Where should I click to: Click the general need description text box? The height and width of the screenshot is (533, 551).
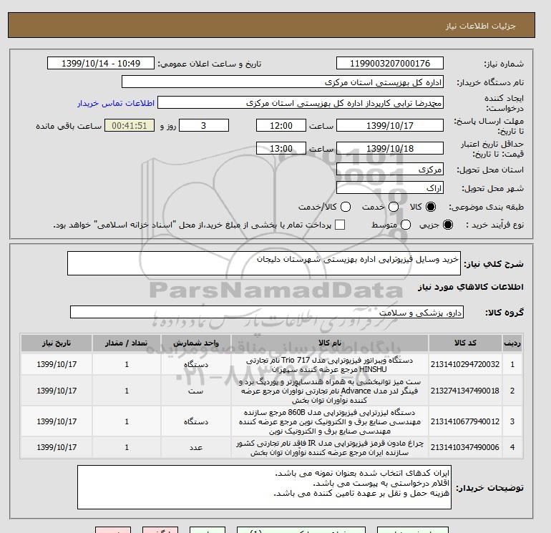pyautogui.click(x=264, y=263)
